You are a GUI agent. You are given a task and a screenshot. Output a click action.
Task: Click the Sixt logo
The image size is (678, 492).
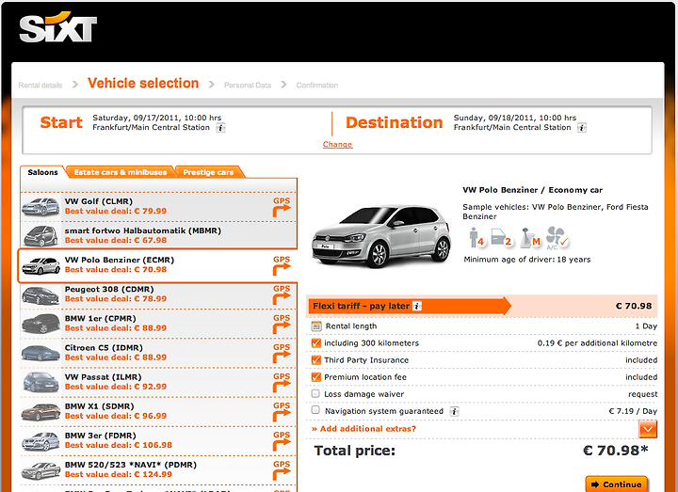coord(58,27)
